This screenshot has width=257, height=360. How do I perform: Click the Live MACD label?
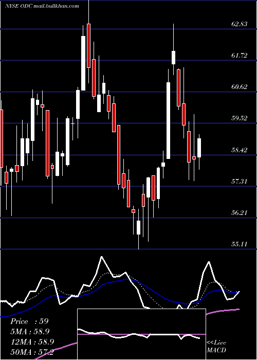[216, 346]
